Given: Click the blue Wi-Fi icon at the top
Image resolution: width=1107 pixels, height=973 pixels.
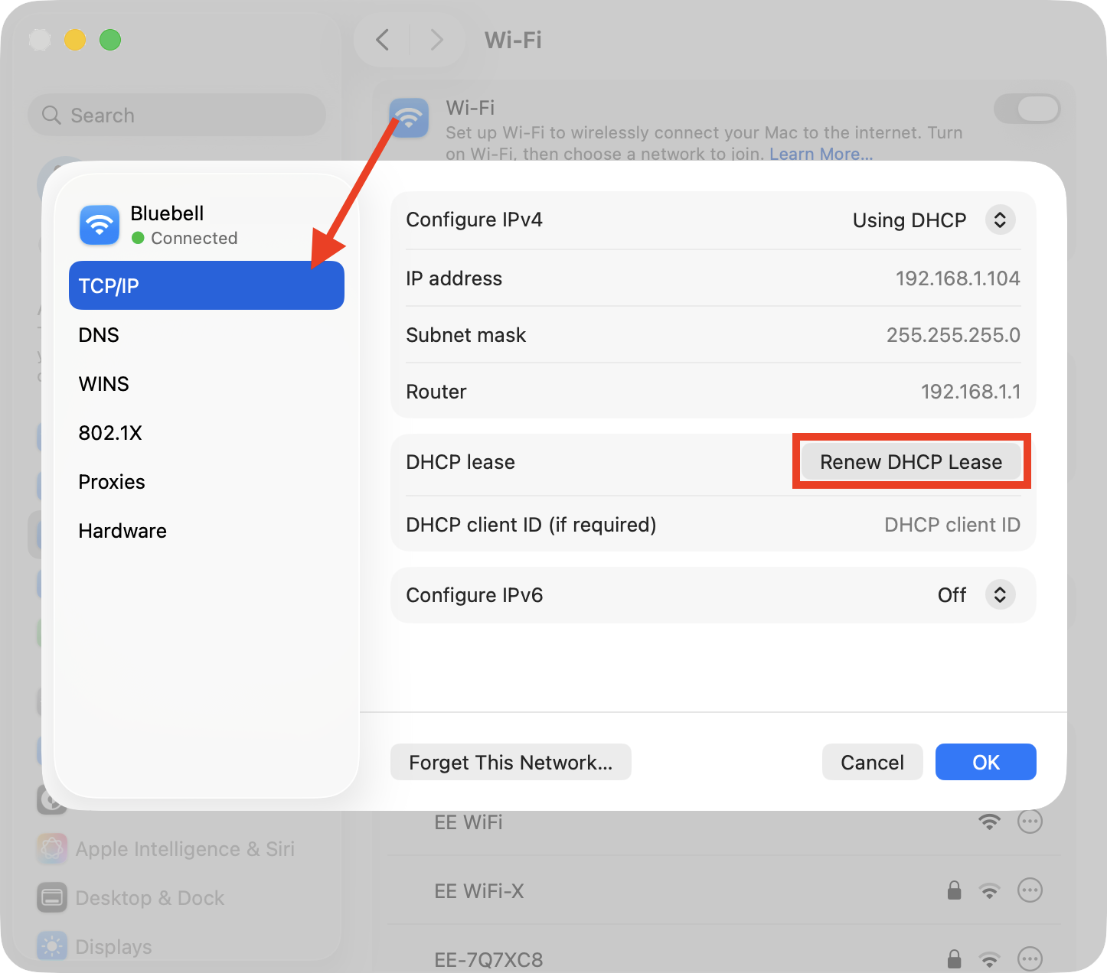Looking at the screenshot, I should [x=410, y=118].
